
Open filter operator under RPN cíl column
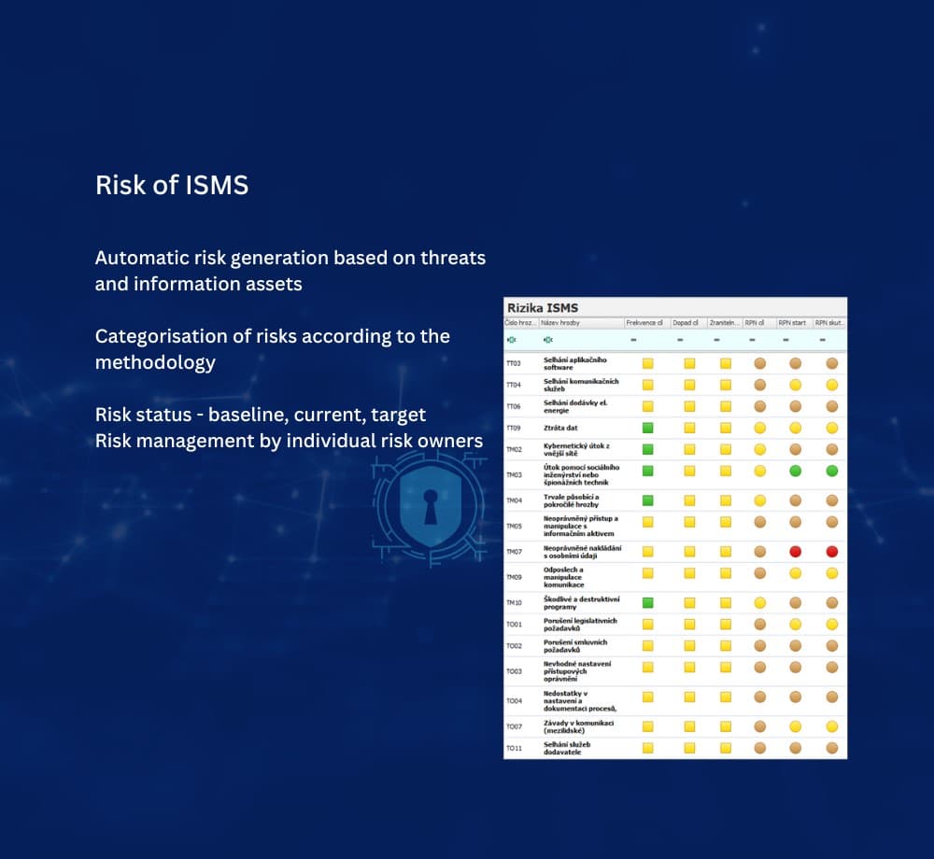point(752,340)
